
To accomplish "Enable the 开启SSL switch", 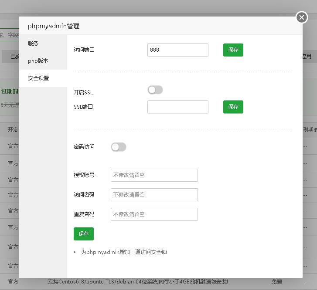I will coord(155,90).
